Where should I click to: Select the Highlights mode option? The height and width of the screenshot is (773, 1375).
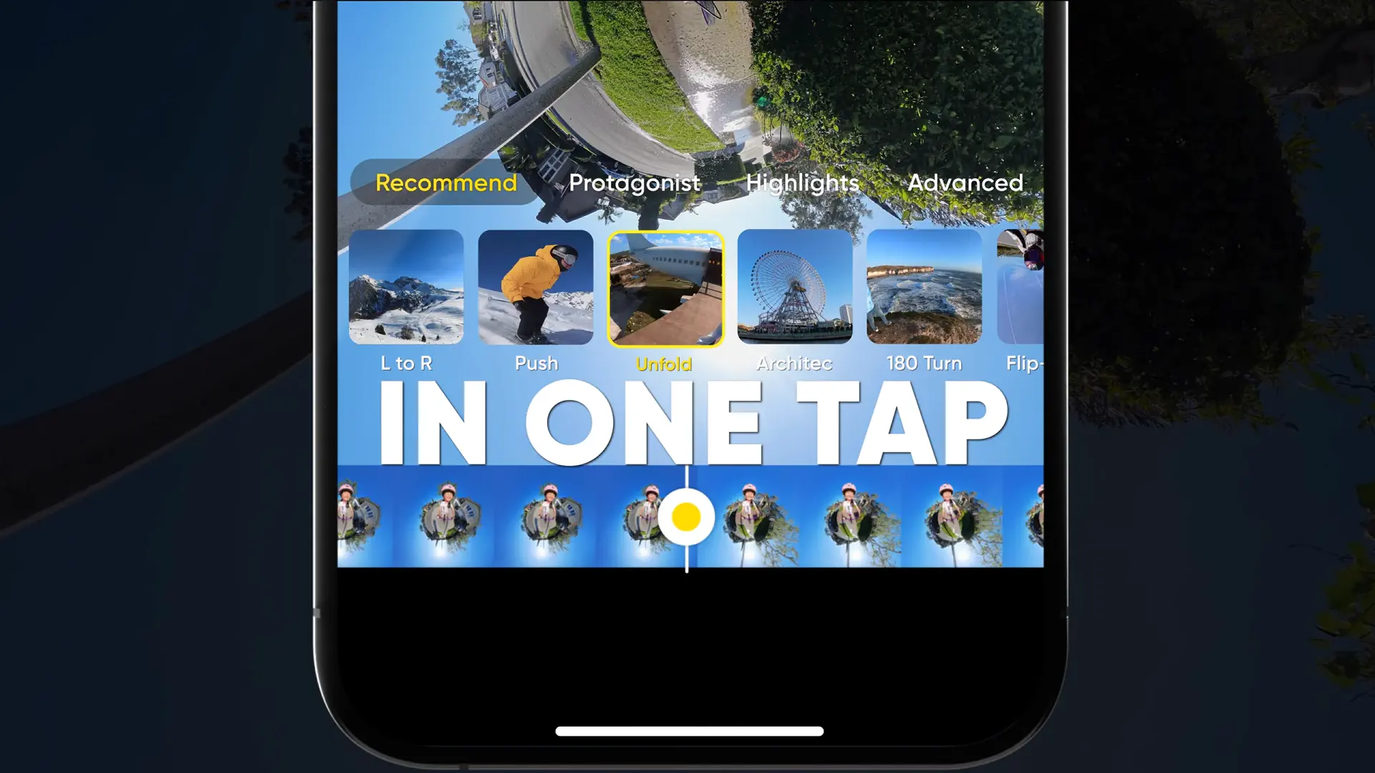pos(803,183)
